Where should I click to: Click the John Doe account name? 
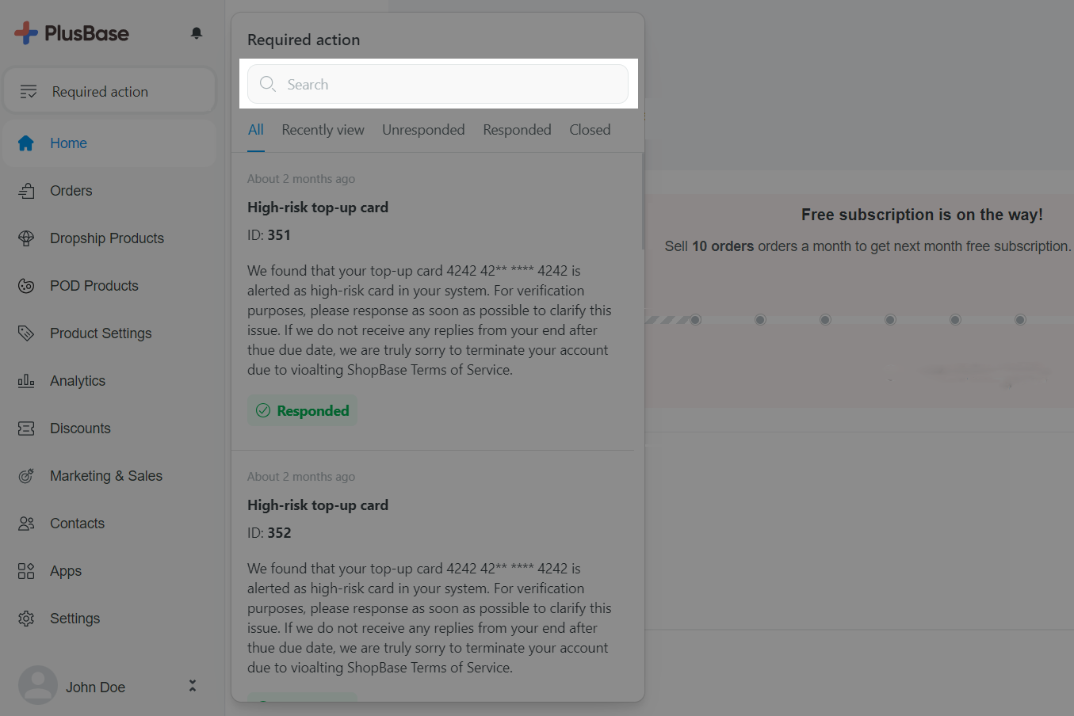tap(95, 687)
